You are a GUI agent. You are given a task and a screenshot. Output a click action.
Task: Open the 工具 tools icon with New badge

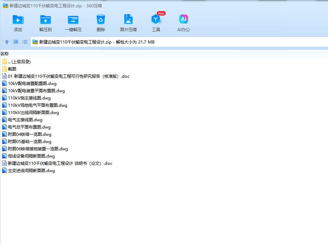click(157, 19)
